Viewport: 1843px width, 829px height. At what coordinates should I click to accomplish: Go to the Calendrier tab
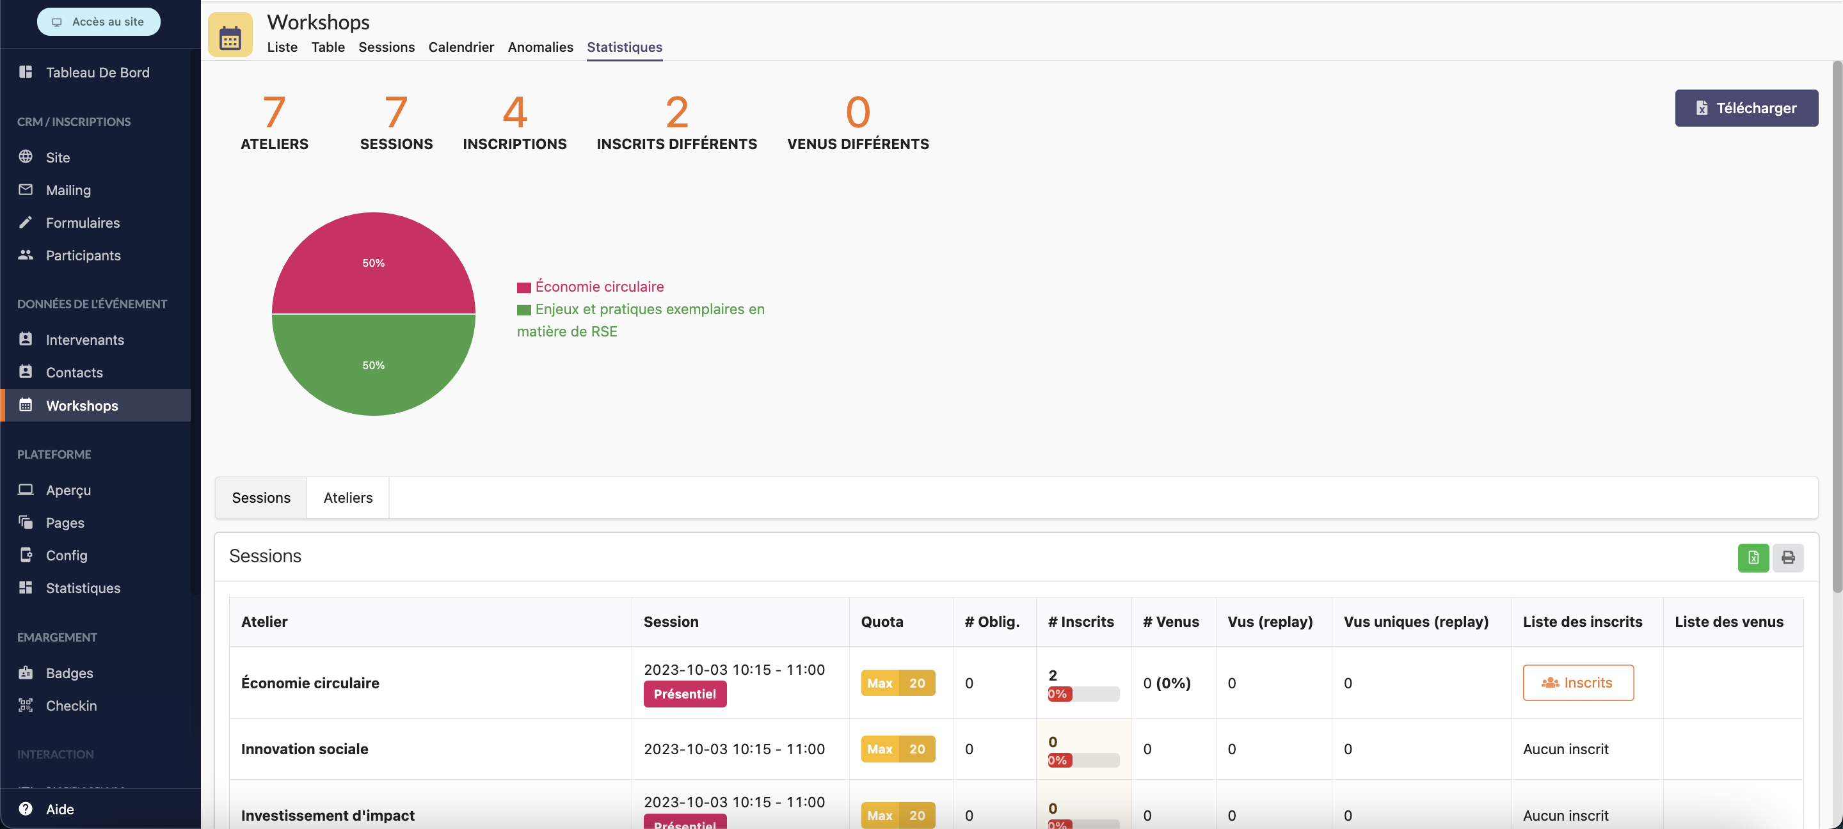[461, 47]
